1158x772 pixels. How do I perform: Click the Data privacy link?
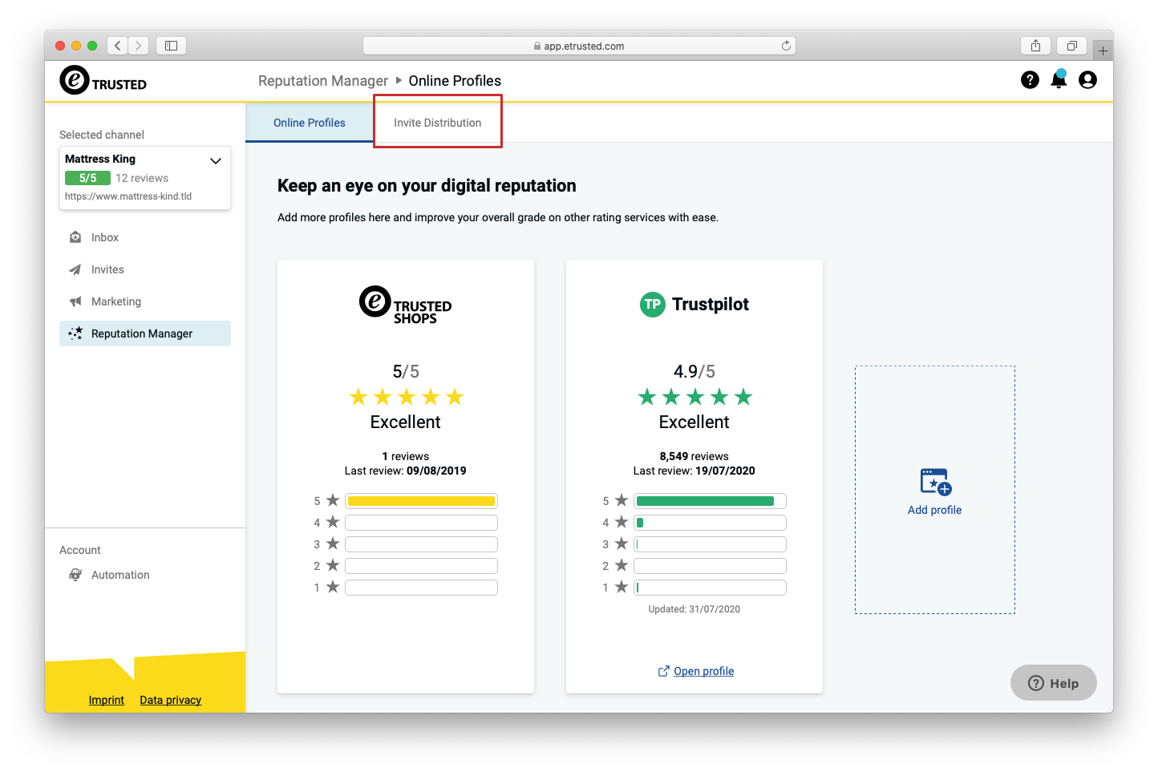171,700
